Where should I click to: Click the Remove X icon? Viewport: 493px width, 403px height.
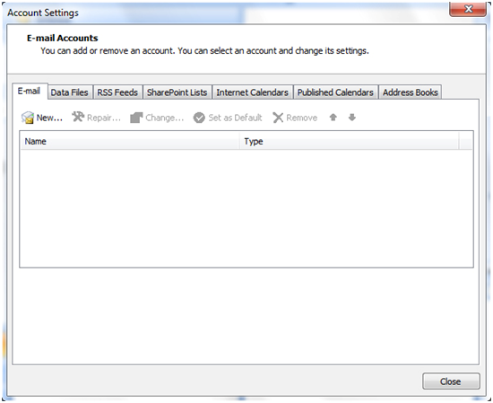click(278, 118)
